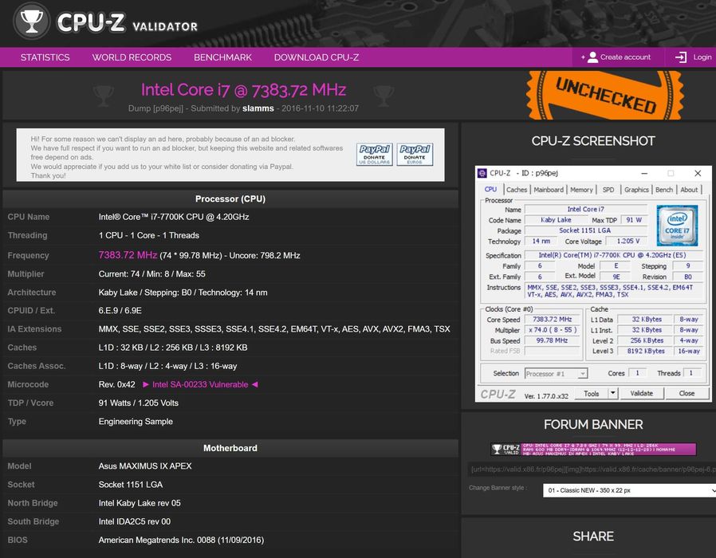Switch to the Graphics tab in CPU-Z
The width and height of the screenshot is (716, 558).
[x=636, y=190]
